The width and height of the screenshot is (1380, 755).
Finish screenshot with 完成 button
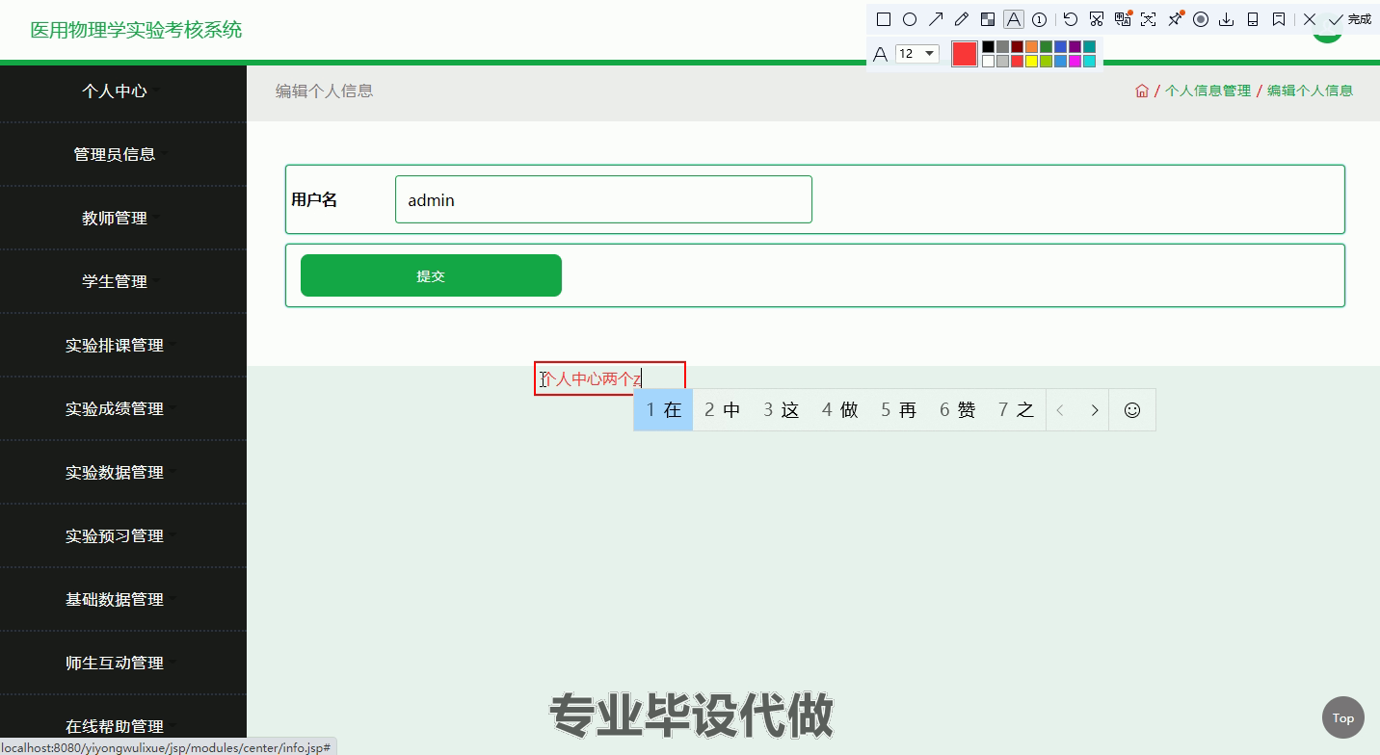click(x=1349, y=19)
